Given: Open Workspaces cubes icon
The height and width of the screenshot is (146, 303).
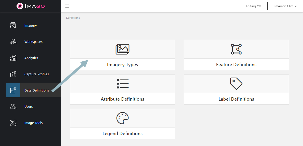Looking at the screenshot, I should [13, 42].
